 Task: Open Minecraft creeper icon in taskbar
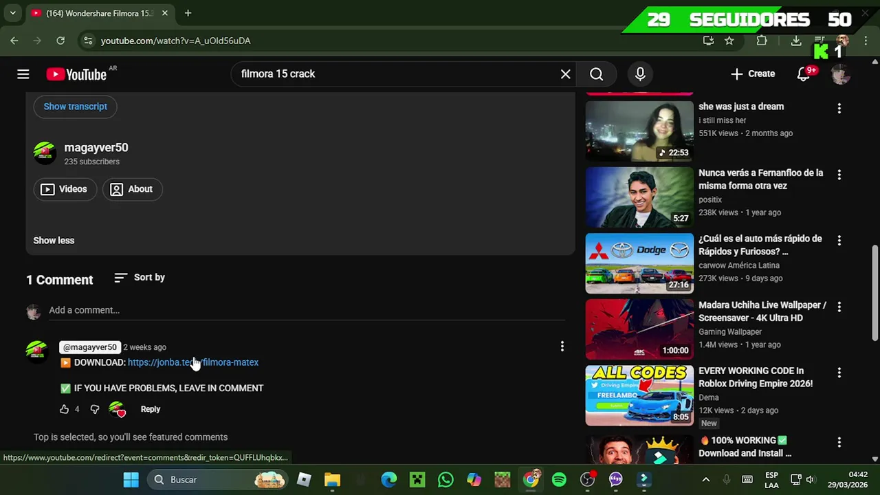[x=417, y=479]
